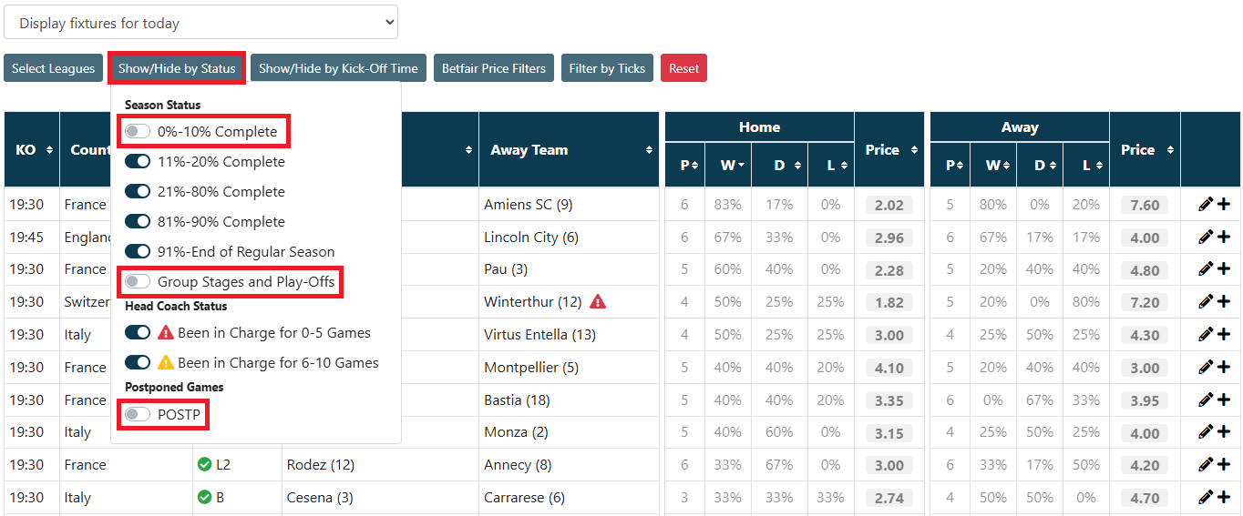
Task: Click the plus icon on Carrarese row
Action: (x=1224, y=497)
